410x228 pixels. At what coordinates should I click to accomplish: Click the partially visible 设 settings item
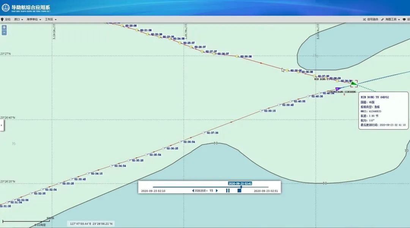click(x=406, y=19)
